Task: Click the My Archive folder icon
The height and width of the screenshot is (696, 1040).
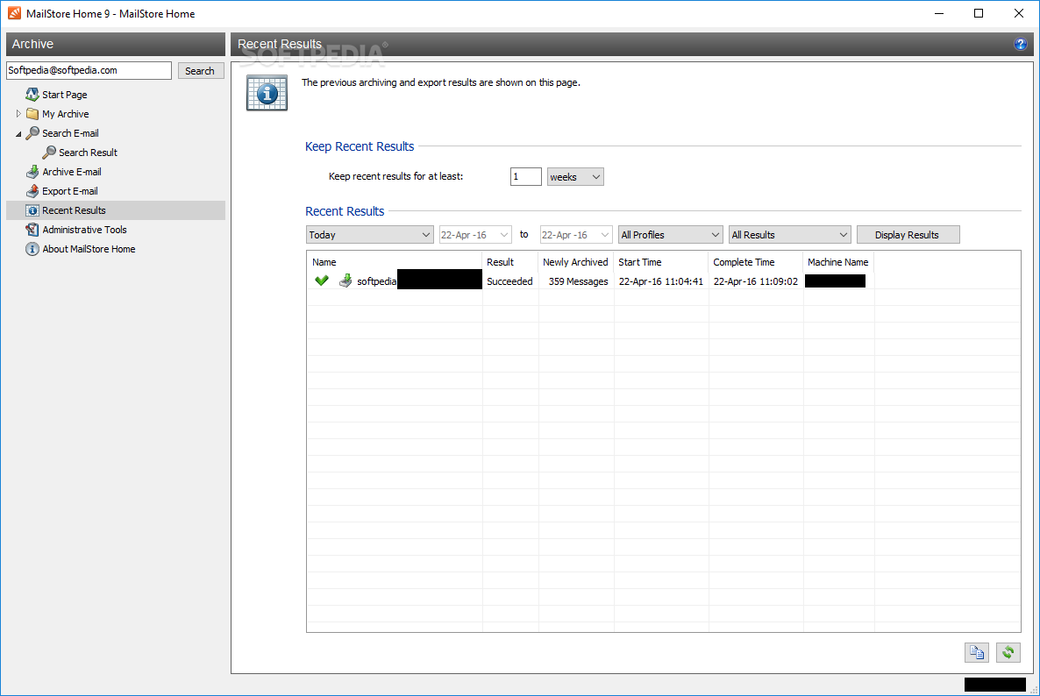Action: [x=32, y=113]
